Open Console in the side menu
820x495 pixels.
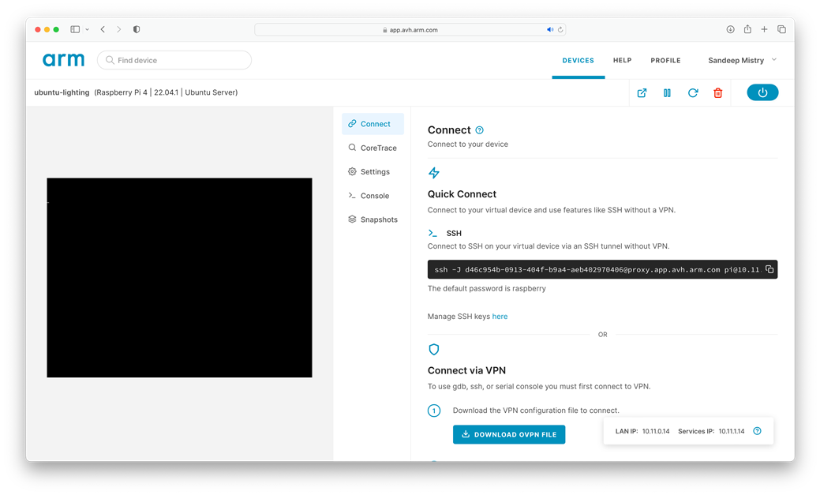pos(373,196)
